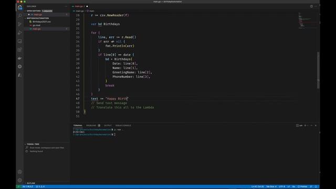336x189 pixels.
Task: Open the Source Control view
Action: pyautogui.click(x=20, y=24)
